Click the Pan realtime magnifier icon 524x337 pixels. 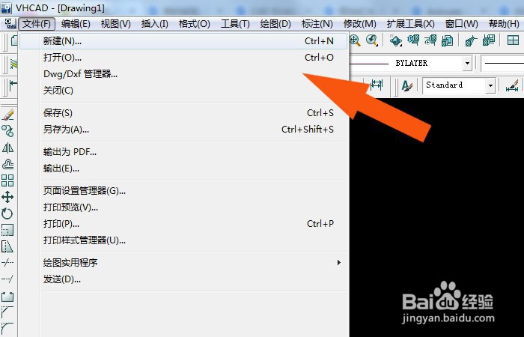355,40
